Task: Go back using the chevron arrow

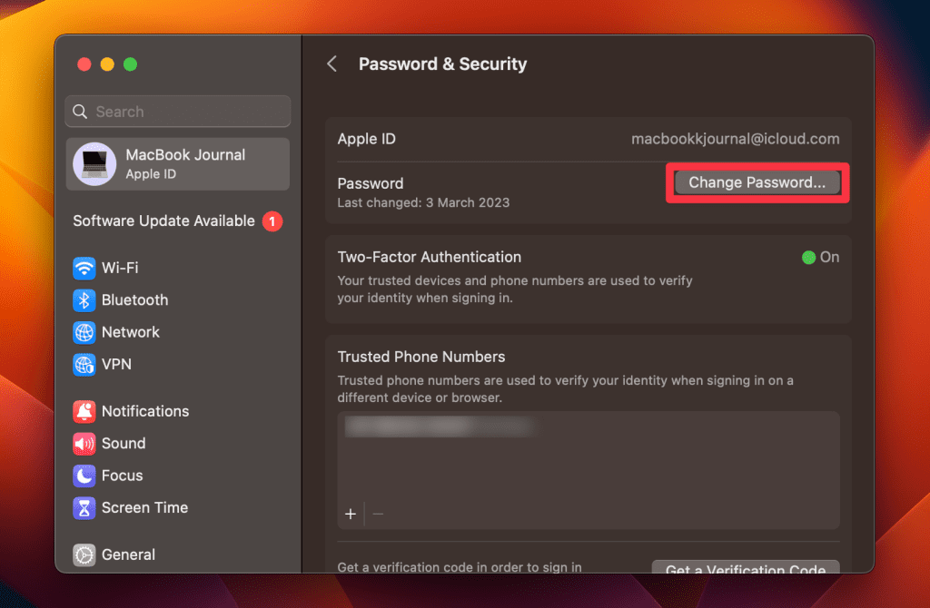Action: 332,64
